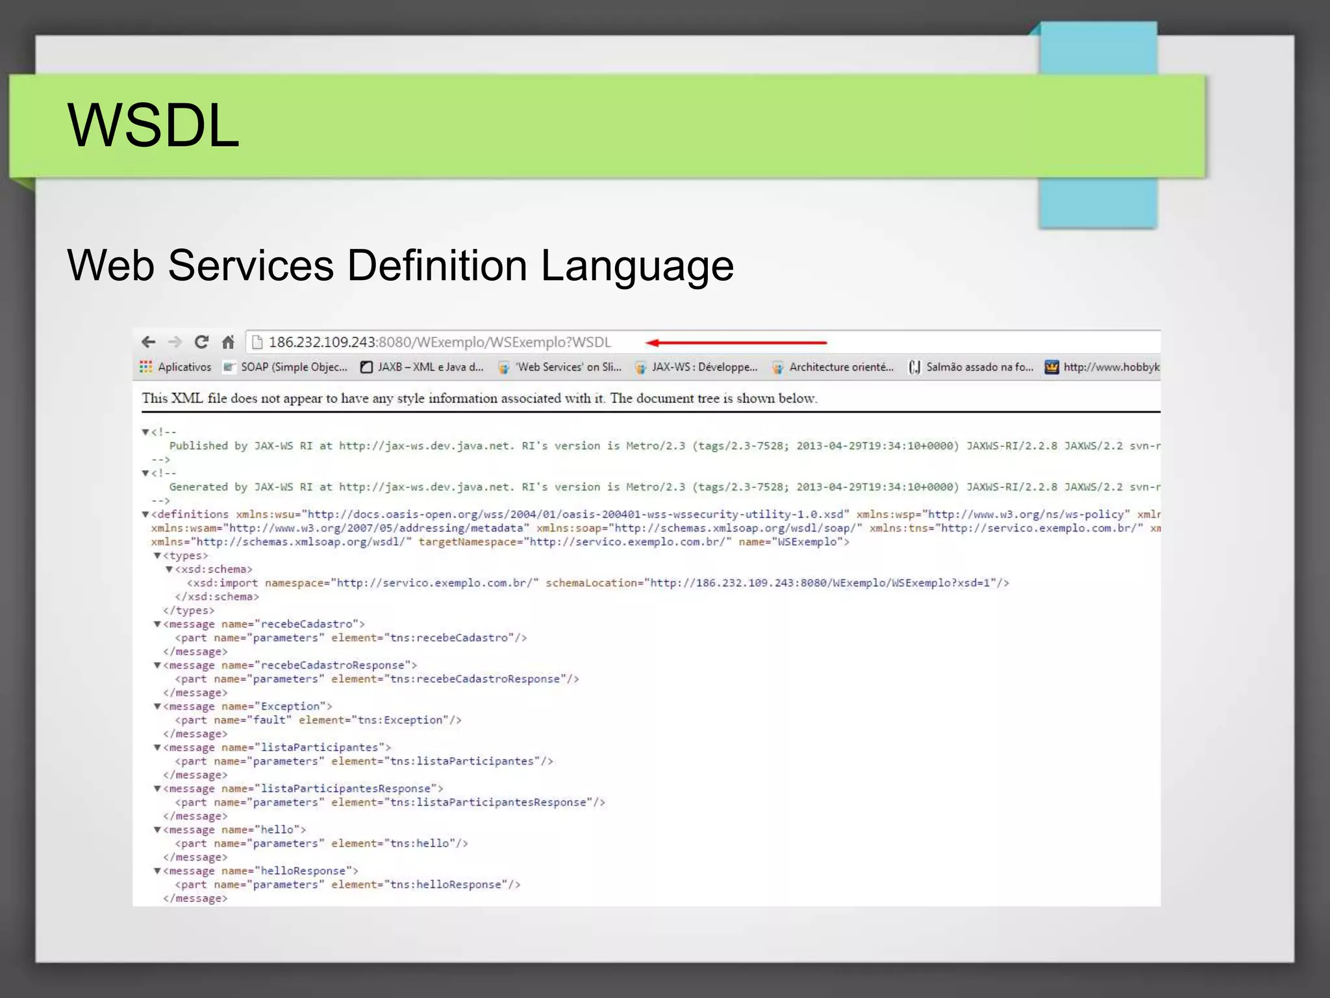Viewport: 1330px width, 998px height.
Task: Click part element="tns:recebeCadastroResponse" line
Action: [377, 679]
